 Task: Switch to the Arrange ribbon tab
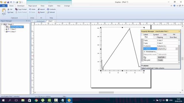click(67, 6)
